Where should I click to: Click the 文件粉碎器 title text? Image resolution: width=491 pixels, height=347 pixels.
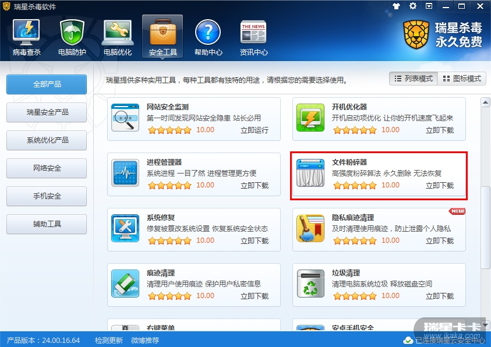(x=349, y=162)
